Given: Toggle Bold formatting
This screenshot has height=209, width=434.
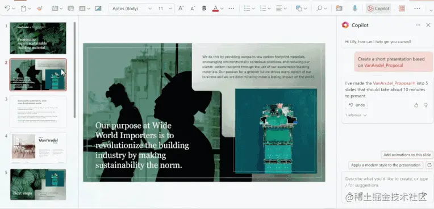Looking at the screenshot, I should [x=204, y=8].
